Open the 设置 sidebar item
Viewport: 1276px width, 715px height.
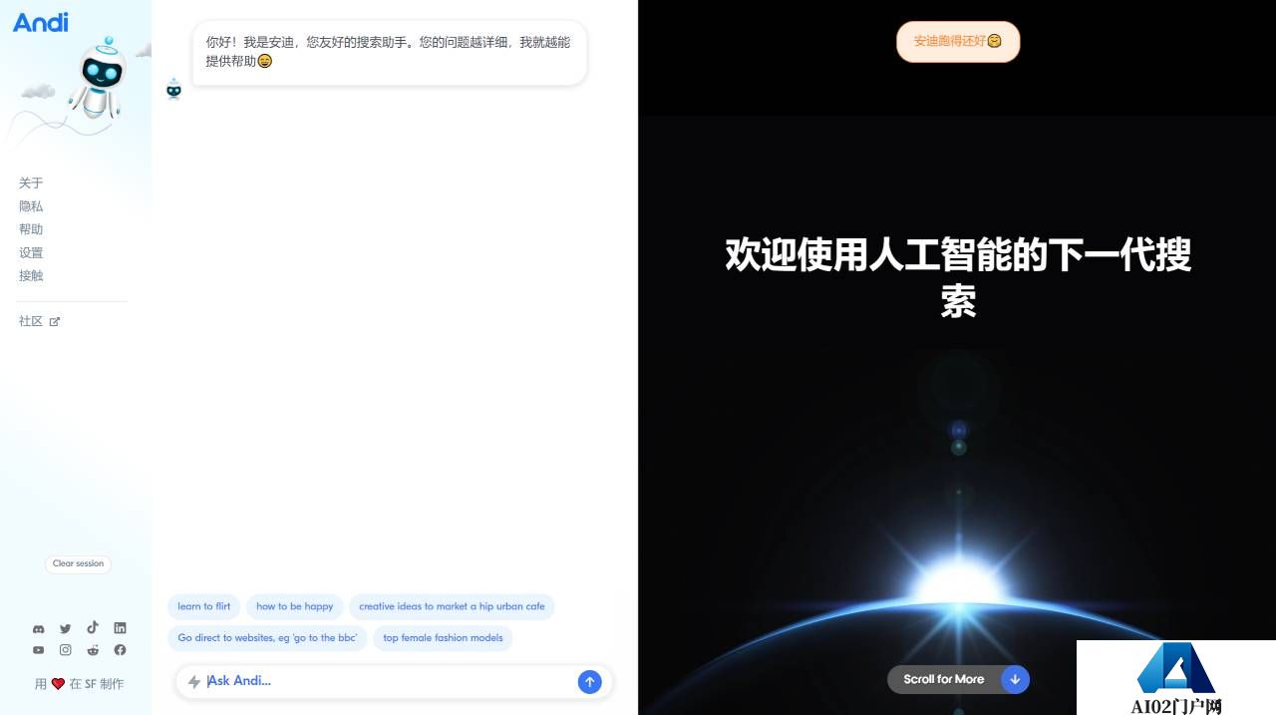tap(31, 253)
